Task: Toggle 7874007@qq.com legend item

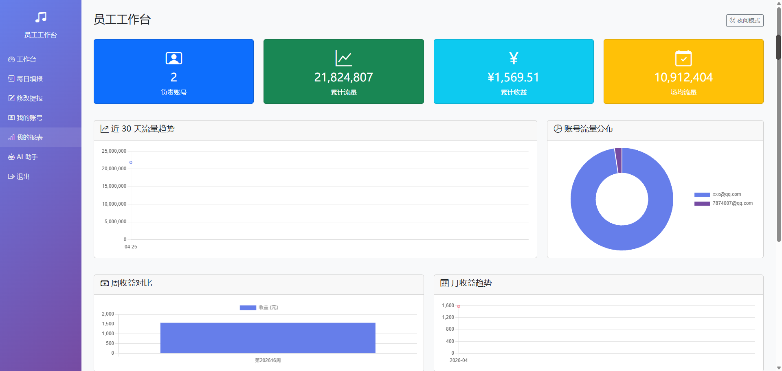Action: point(723,203)
